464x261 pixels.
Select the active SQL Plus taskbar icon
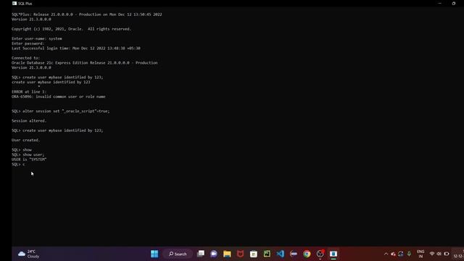(x=333, y=254)
